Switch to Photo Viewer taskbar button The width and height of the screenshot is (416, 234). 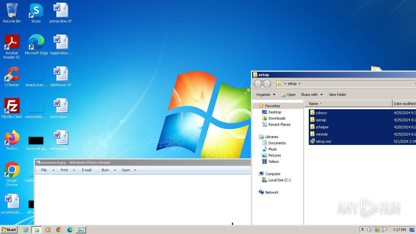coord(81,230)
